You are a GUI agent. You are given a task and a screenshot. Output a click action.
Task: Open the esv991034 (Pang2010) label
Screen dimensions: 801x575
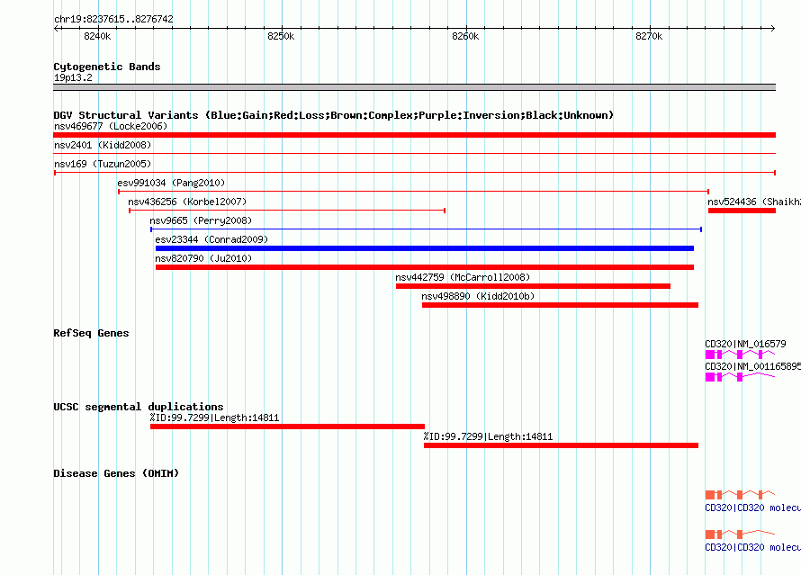[171, 183]
